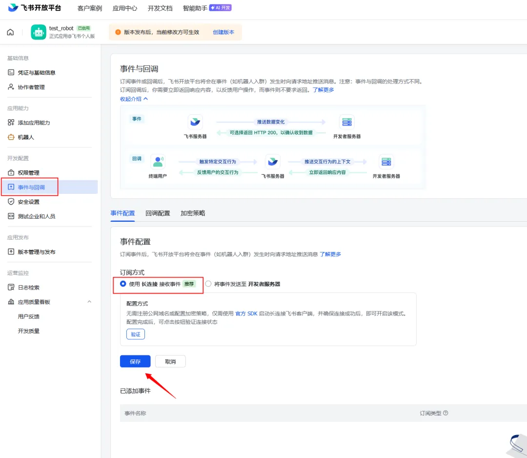Screen dimensions: 527x458
Task: Open 开发文档 in top navigation
Action: (x=160, y=8)
